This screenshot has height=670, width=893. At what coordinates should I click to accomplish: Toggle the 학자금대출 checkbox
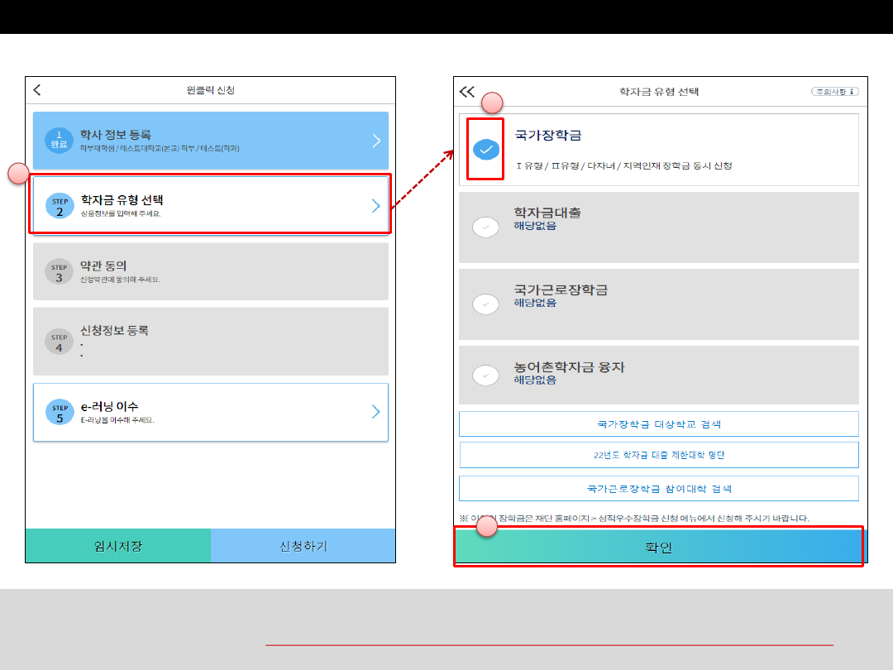485,227
